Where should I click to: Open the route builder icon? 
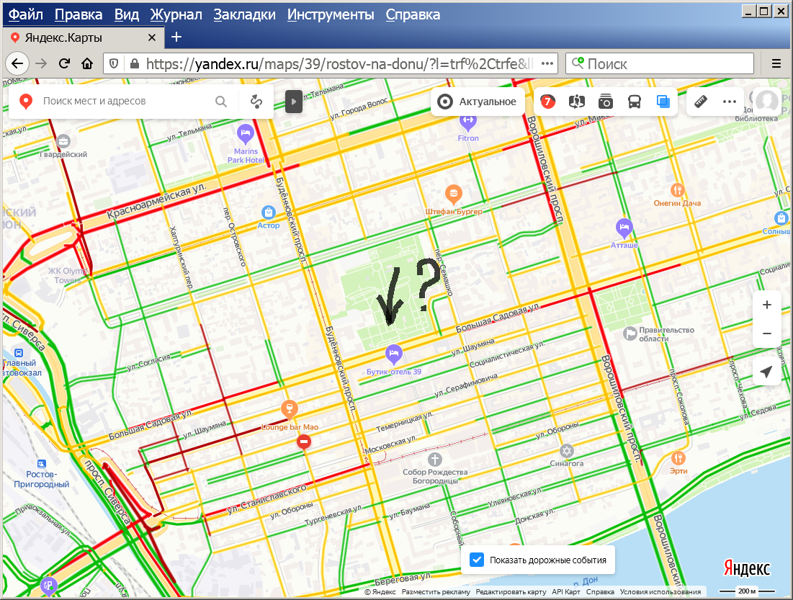(256, 101)
